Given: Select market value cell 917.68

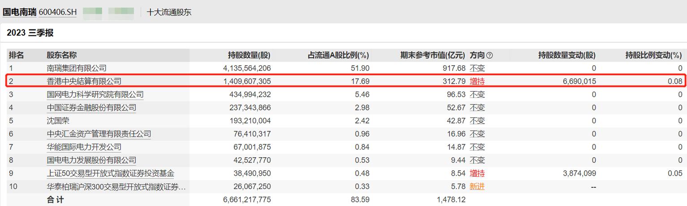Looking at the screenshot, I should tap(455, 68).
